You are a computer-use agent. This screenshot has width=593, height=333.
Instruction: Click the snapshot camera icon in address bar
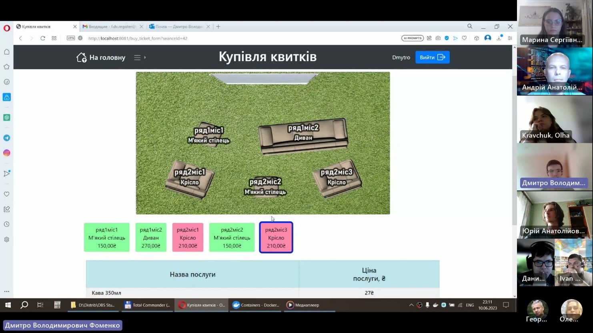click(x=438, y=38)
